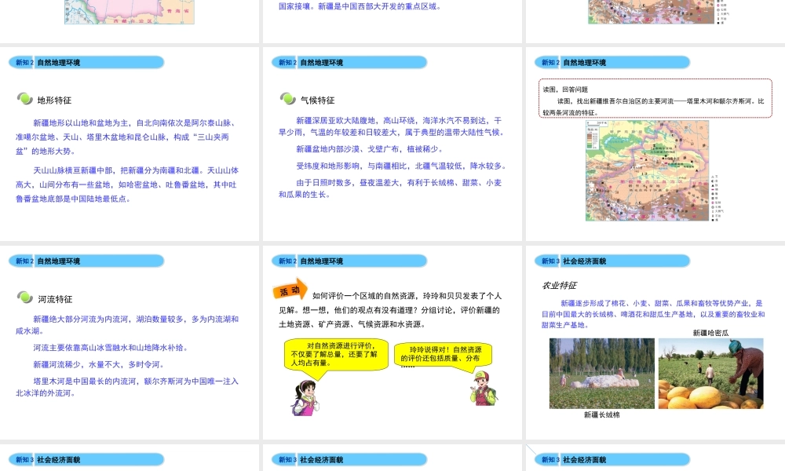Click the left yellow speech bubble about 人均占有量

click(x=336, y=354)
